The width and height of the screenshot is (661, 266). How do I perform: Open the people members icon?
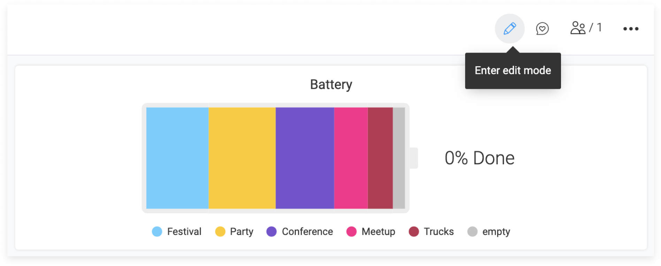click(578, 28)
